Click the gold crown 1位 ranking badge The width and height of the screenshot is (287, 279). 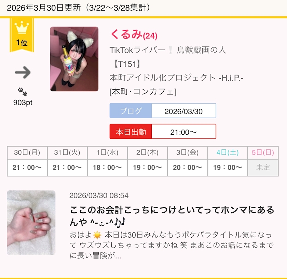[x=22, y=35]
